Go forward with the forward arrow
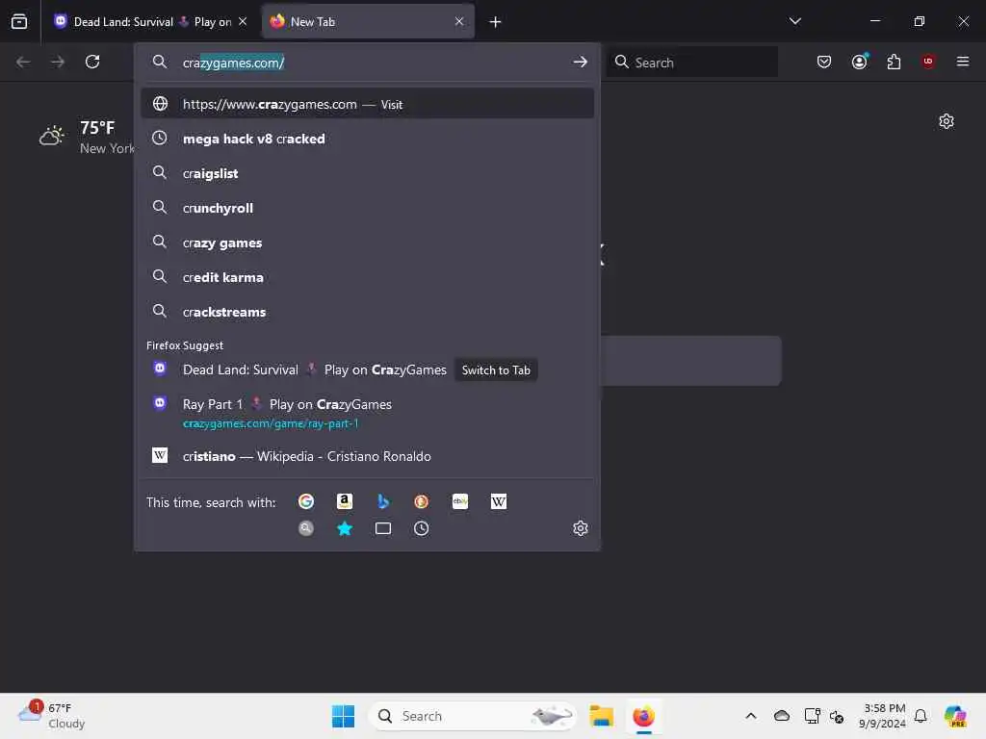 [x=57, y=62]
